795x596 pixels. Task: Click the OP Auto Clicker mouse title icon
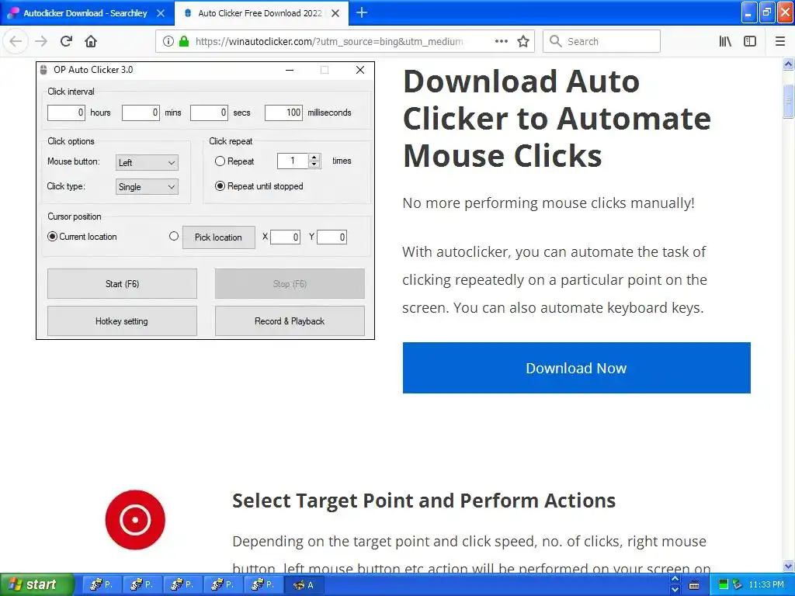(43, 69)
